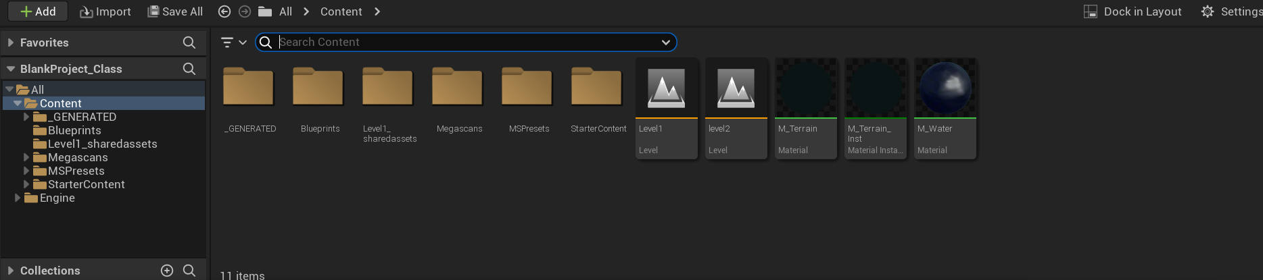1263x280 pixels.
Task: Add a new collection with plus icon
Action: (x=167, y=271)
